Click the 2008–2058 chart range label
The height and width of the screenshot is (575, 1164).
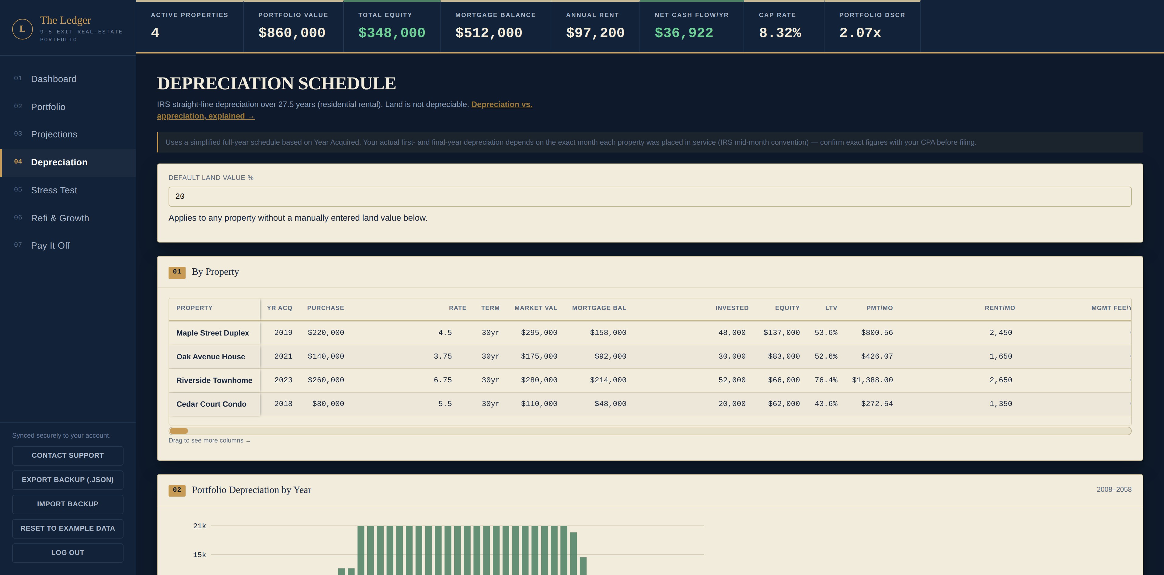tap(1114, 490)
